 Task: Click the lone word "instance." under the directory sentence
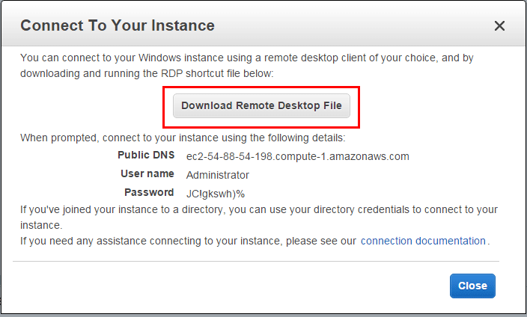[41, 224]
